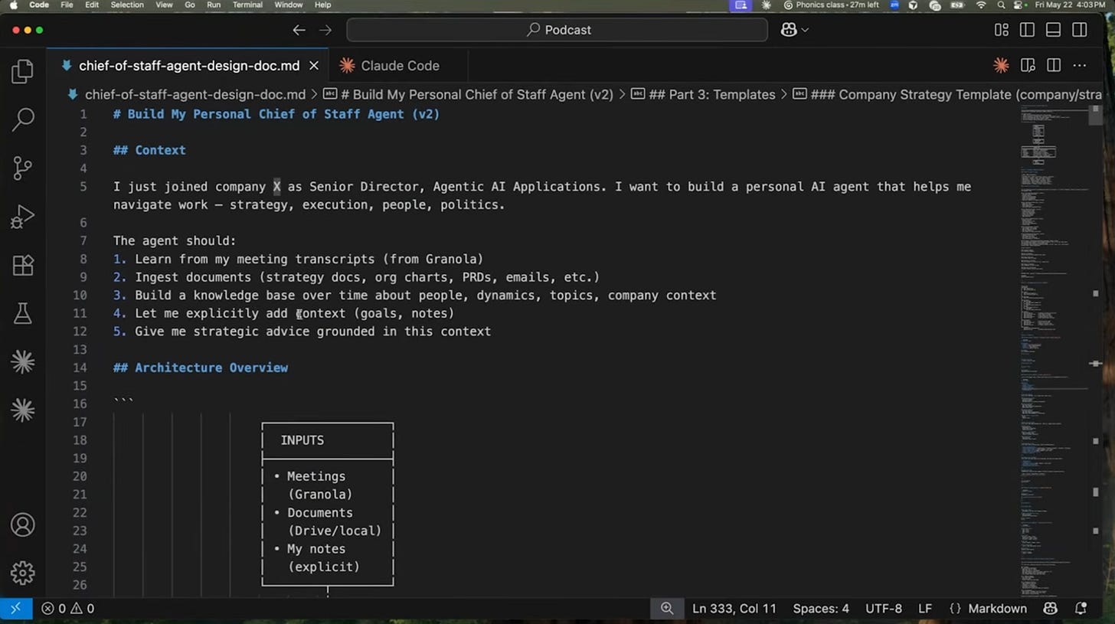
Task: Open the Search view in the activity bar
Action: point(23,120)
